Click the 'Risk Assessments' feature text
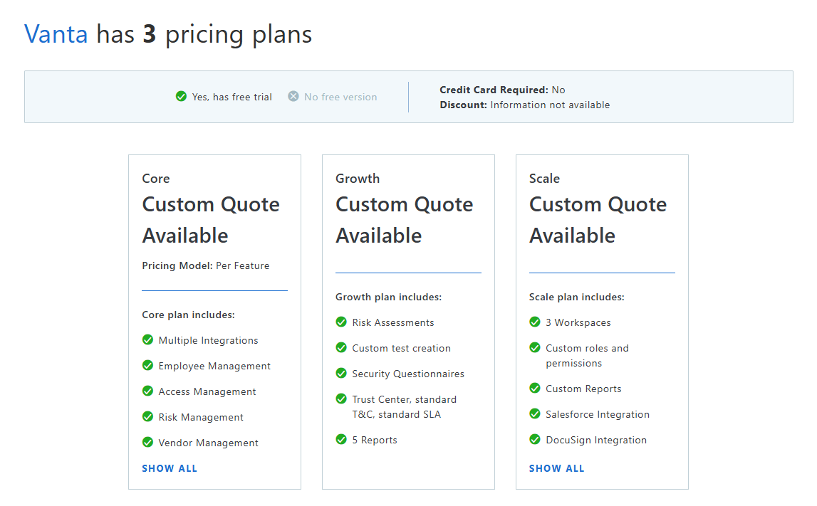This screenshot has width=817, height=506. 393,323
